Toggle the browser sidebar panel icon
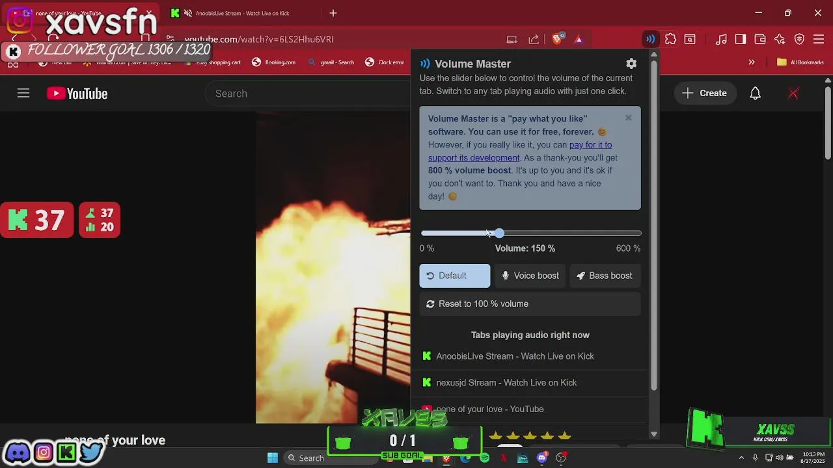This screenshot has width=833, height=468. pos(741,39)
